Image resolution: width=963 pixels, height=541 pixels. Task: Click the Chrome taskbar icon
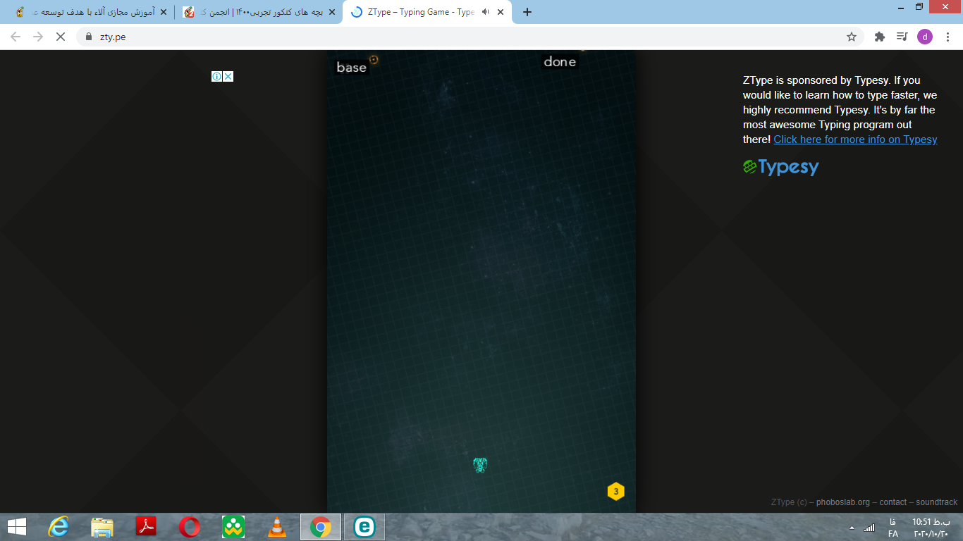(x=321, y=527)
